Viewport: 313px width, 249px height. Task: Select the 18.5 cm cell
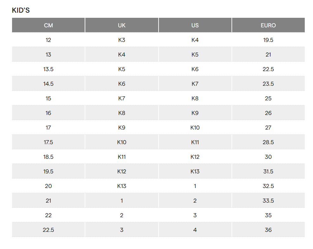48,157
